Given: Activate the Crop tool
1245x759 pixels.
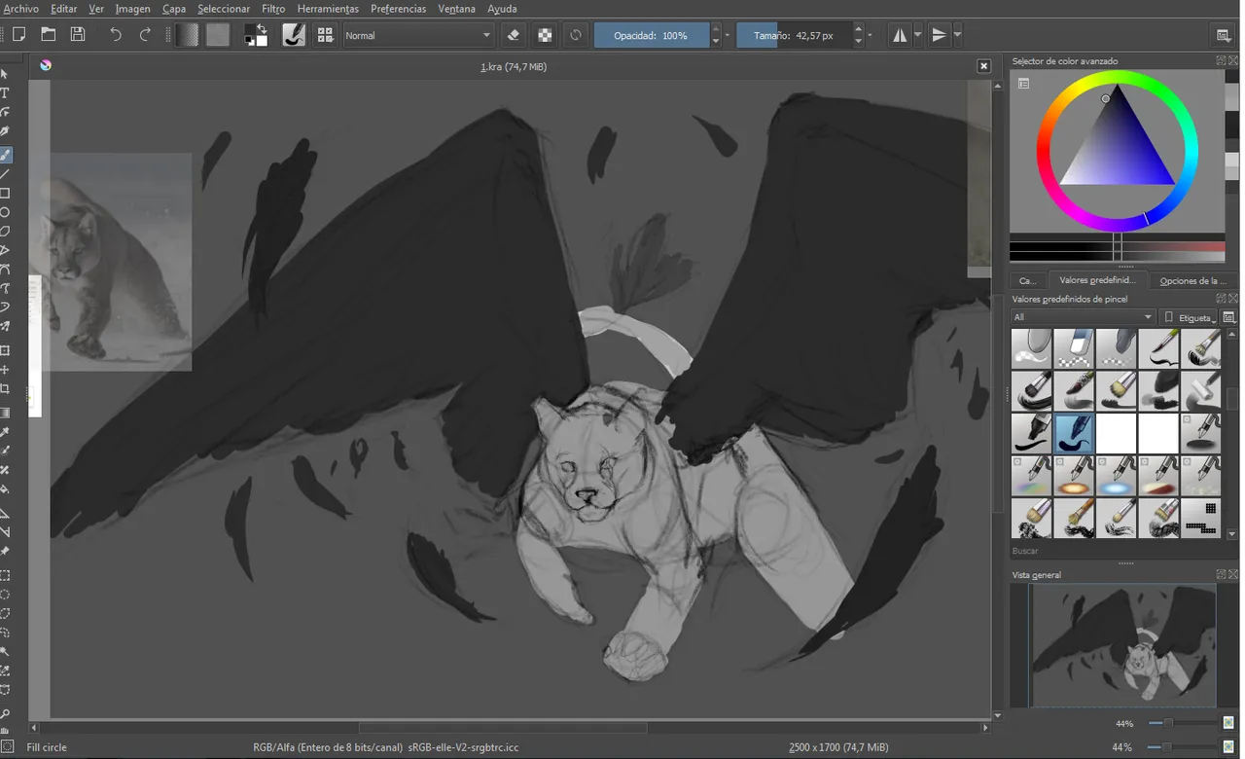Looking at the screenshot, I should (5, 389).
